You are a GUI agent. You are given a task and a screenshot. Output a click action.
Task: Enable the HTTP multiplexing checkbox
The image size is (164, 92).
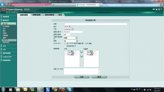65,43
